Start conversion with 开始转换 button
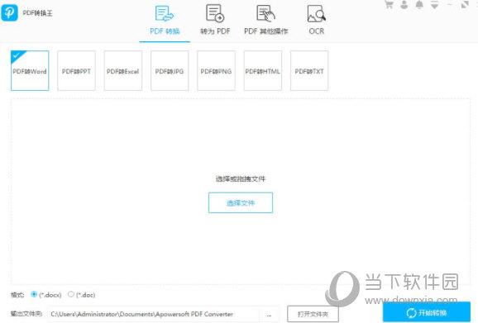 tap(427, 312)
